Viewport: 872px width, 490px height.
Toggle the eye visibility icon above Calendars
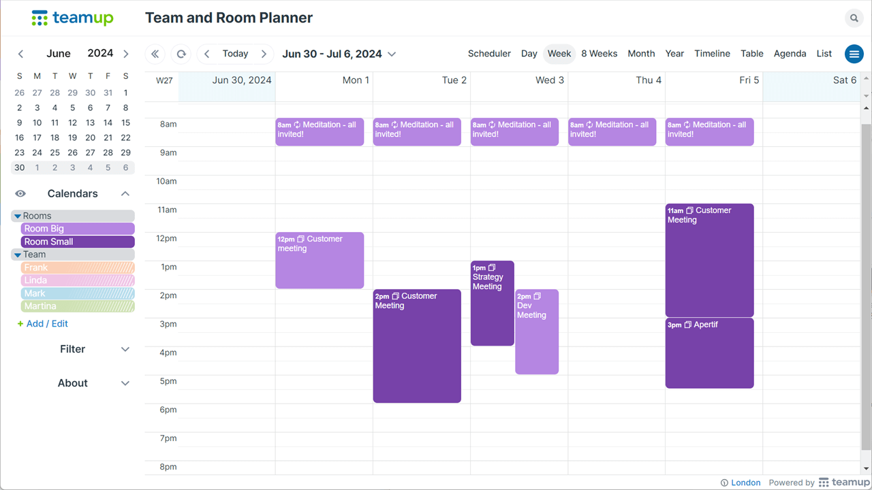[x=20, y=193]
